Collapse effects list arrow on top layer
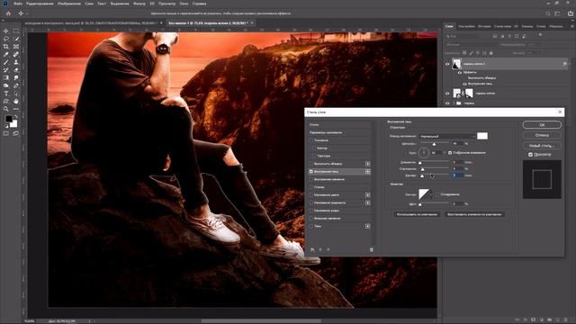The image size is (576, 324). point(570,64)
